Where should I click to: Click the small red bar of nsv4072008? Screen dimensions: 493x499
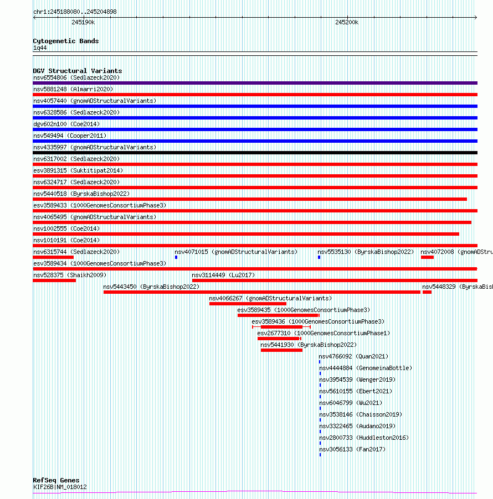tap(427, 257)
